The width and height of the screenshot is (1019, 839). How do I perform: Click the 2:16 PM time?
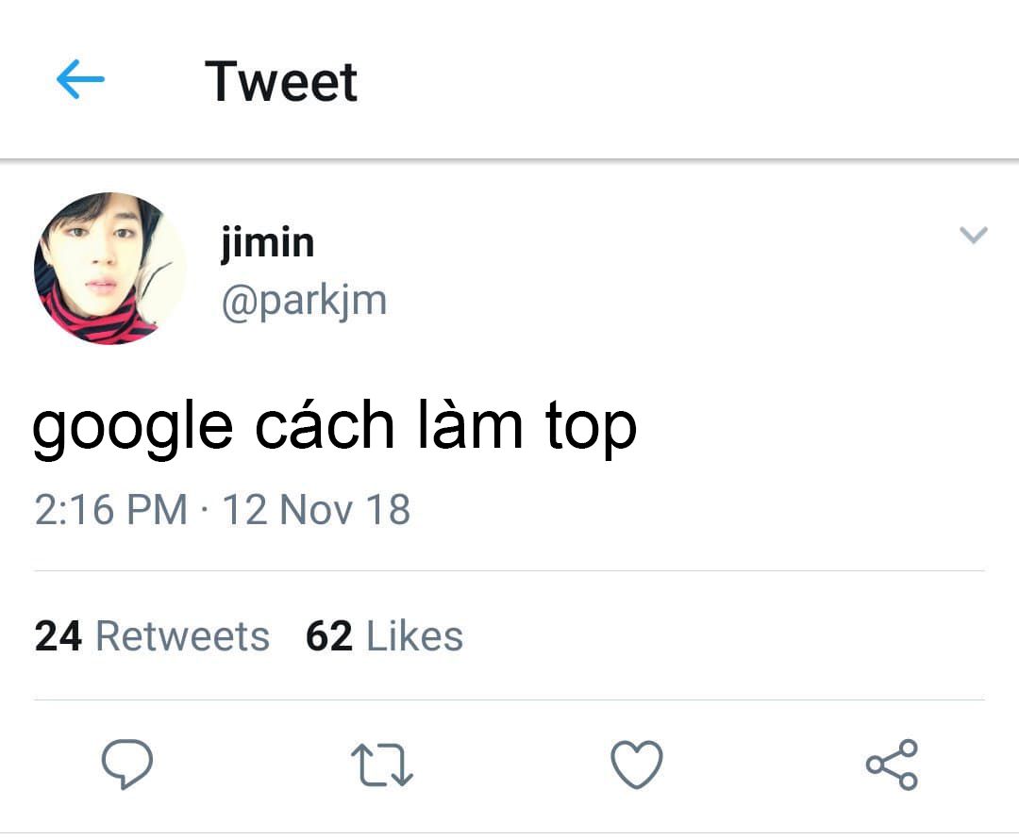[x=110, y=510]
